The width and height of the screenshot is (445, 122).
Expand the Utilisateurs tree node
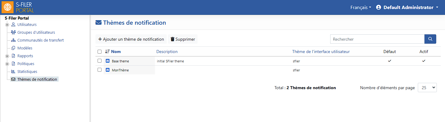coord(7,25)
